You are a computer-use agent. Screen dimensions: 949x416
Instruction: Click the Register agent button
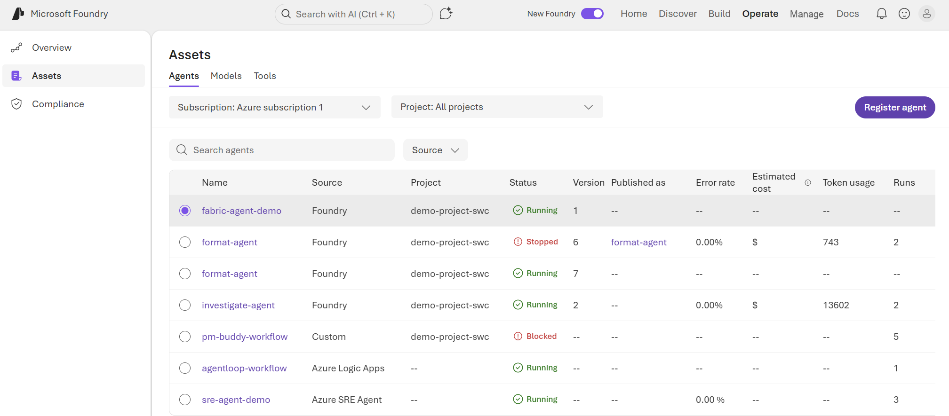click(x=895, y=107)
